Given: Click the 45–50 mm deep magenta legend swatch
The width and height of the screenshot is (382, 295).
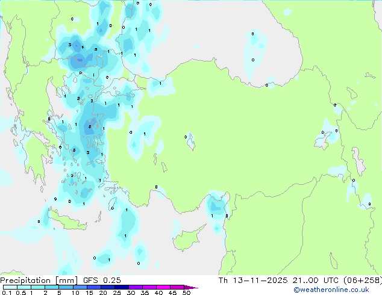Looking at the screenshot, I should click(177, 287).
